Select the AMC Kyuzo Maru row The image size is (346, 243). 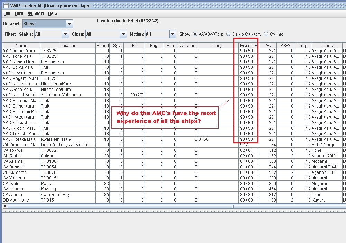click(x=174, y=117)
